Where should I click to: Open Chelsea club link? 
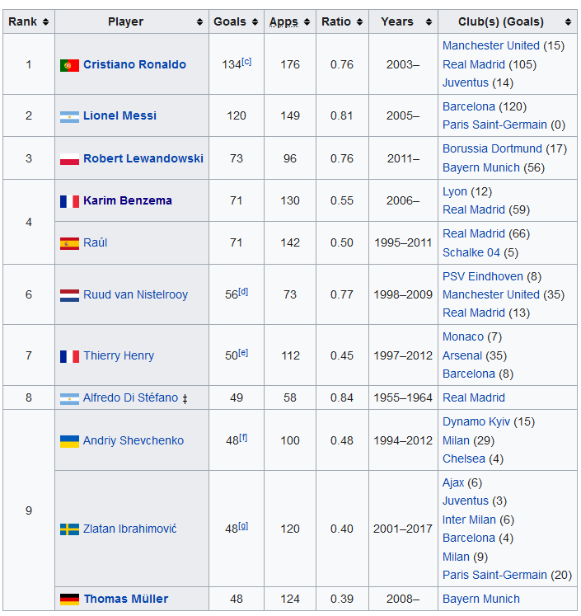[x=464, y=458]
